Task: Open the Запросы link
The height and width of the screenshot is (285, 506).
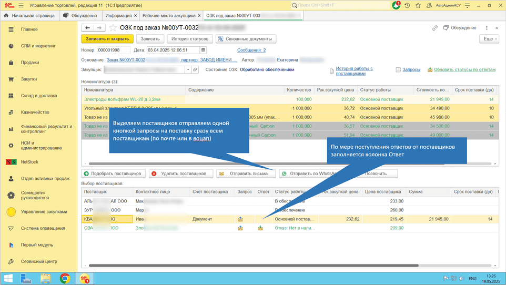Action: [411, 69]
